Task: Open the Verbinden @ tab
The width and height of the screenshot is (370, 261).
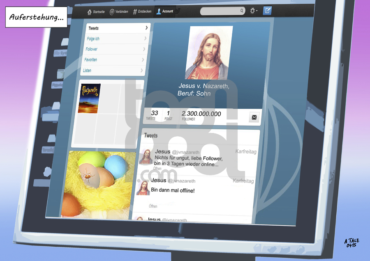Action: tap(119, 11)
